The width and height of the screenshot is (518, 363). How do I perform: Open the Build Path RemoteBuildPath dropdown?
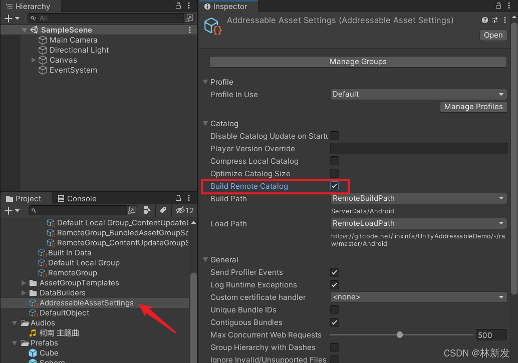419,198
